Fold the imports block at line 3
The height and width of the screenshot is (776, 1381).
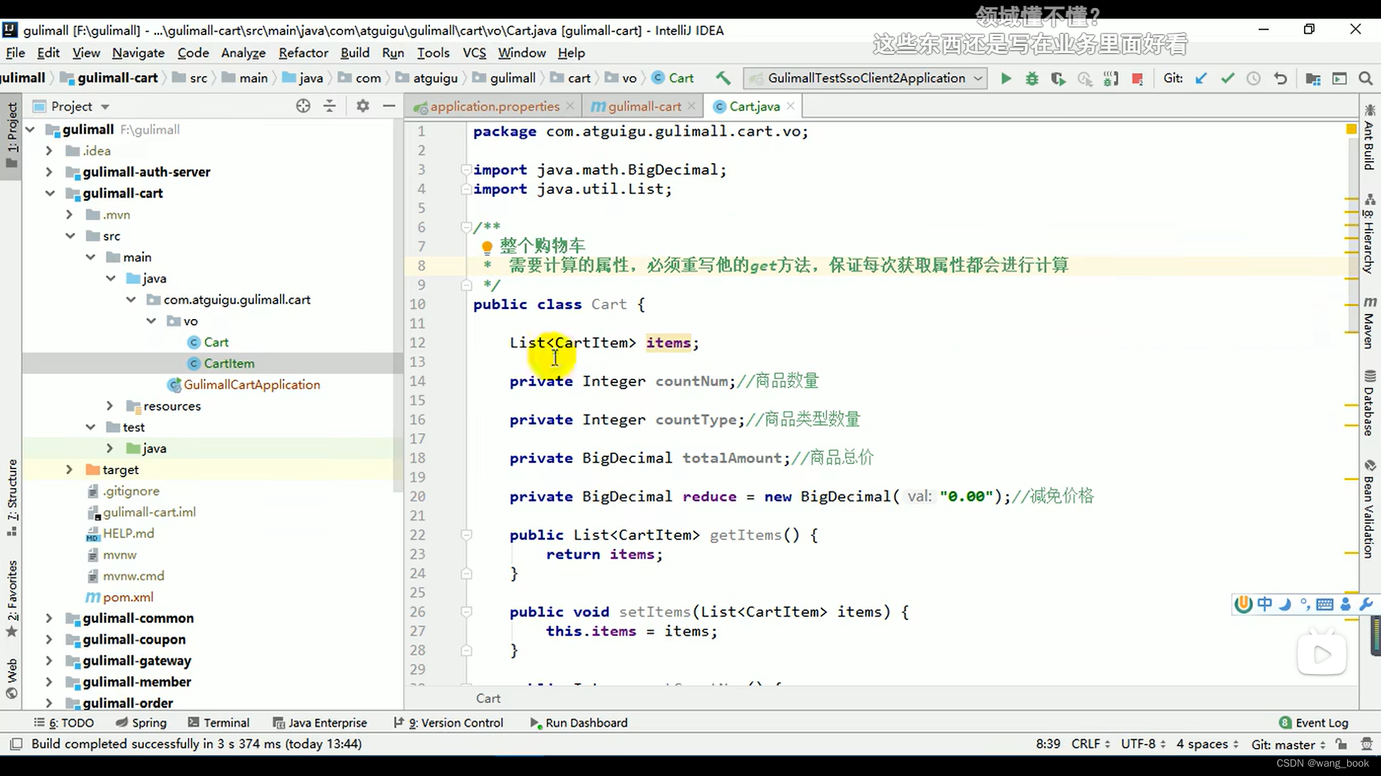[x=466, y=170]
